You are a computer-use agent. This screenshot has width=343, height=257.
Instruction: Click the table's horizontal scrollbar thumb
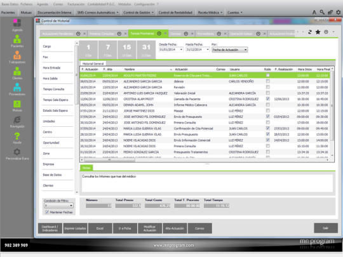pos(109,160)
